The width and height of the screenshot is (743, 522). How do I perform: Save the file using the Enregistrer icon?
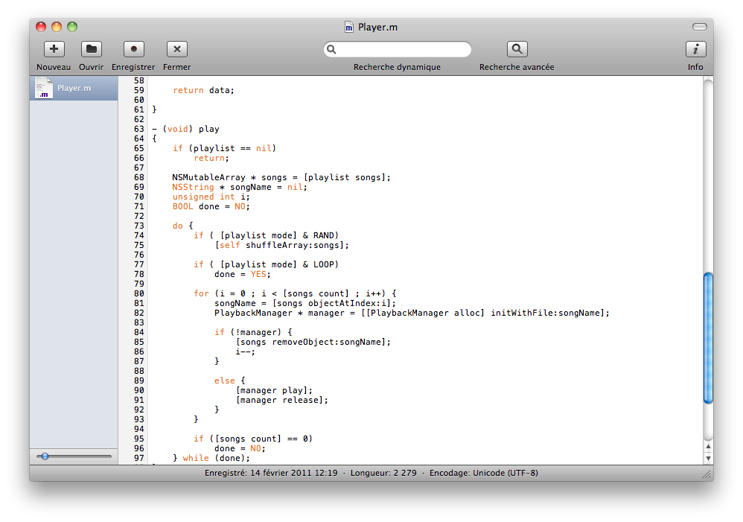pyautogui.click(x=133, y=49)
